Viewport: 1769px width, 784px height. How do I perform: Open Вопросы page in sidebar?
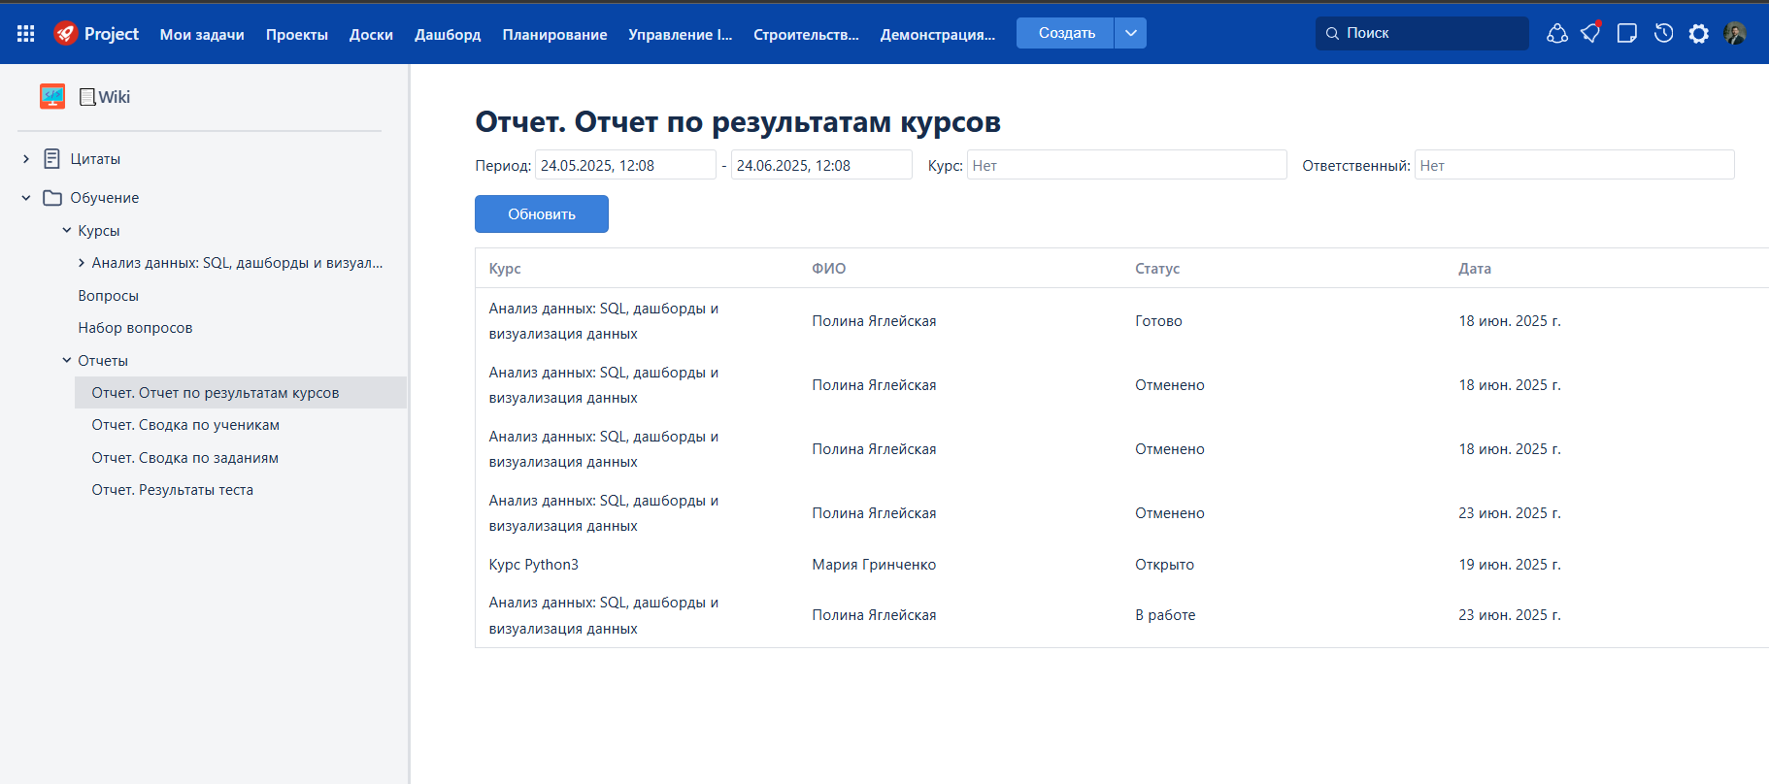tap(108, 296)
